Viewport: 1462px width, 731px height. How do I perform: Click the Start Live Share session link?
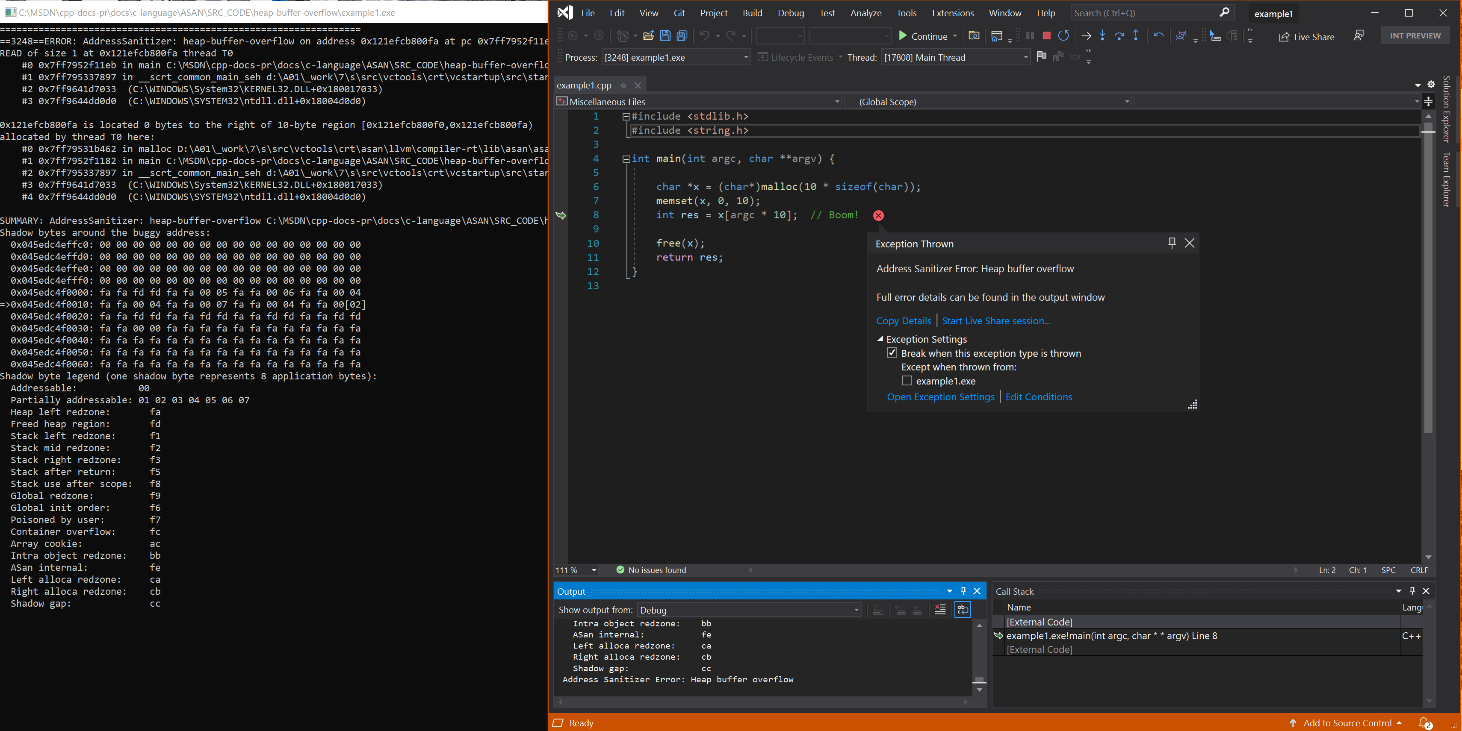995,320
